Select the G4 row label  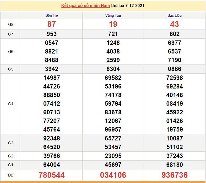click(x=10, y=104)
